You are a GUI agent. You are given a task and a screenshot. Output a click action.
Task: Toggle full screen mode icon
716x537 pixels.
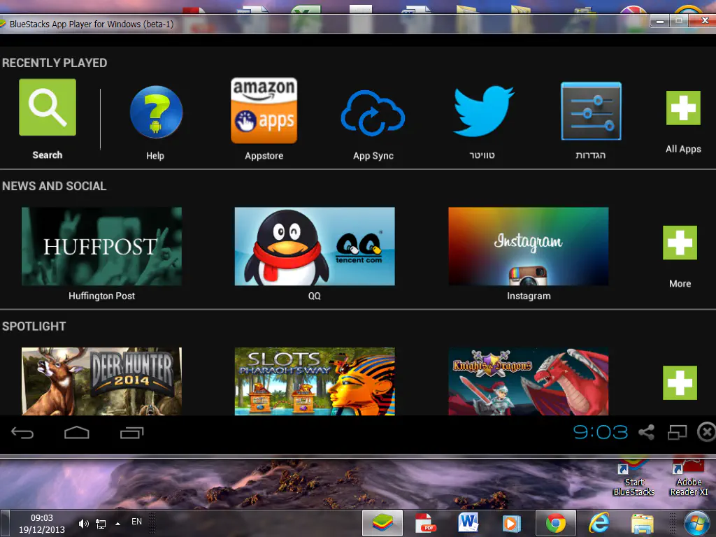click(x=677, y=433)
